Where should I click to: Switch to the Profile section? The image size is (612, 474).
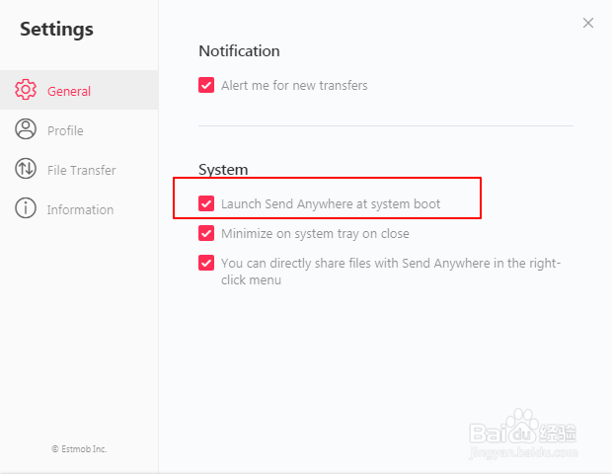pyautogui.click(x=65, y=130)
